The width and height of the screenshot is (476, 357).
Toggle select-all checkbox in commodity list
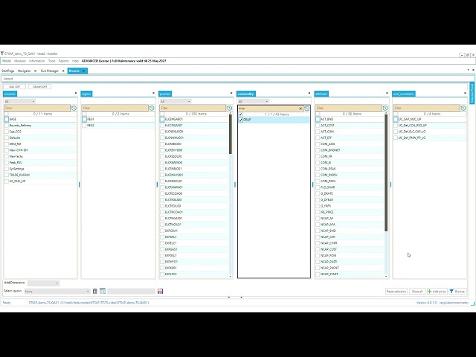[241, 115]
